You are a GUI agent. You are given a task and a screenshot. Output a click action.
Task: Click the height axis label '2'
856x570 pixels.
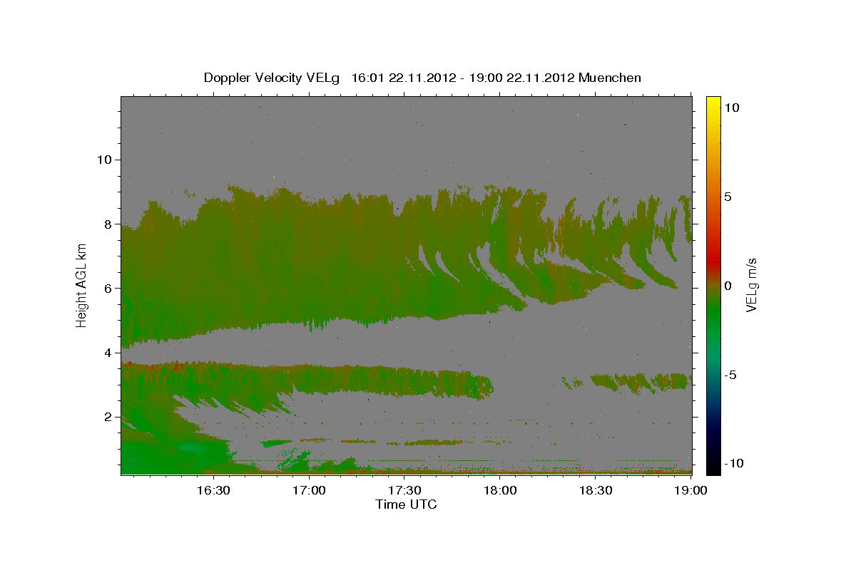point(107,417)
